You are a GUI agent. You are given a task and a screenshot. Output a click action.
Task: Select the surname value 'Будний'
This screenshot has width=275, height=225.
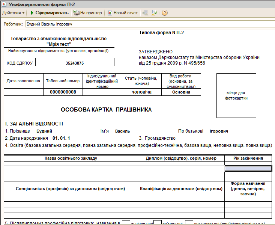coord(44,131)
